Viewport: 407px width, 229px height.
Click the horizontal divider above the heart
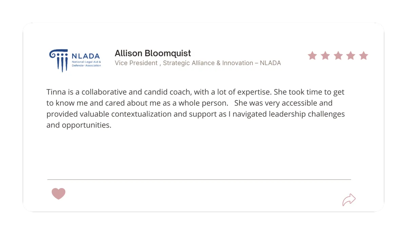199,179
